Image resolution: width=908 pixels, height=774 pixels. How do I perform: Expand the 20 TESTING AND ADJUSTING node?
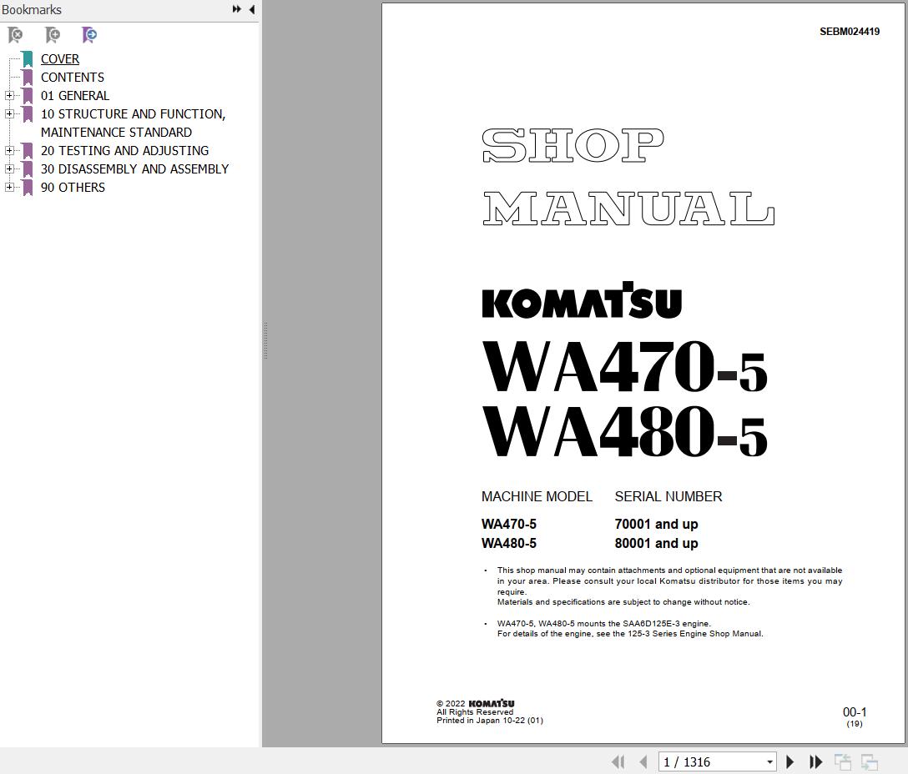pyautogui.click(x=9, y=150)
